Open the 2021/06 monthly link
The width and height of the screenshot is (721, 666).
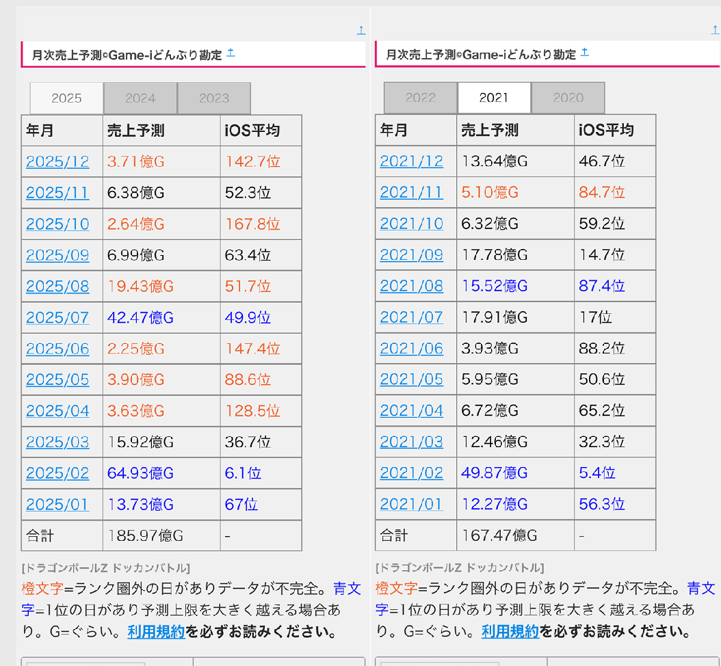pyautogui.click(x=411, y=349)
